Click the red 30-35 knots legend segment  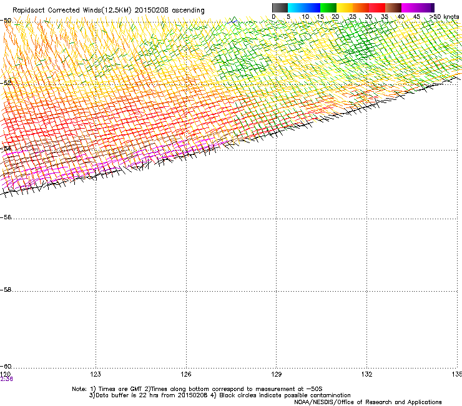pos(377,7)
